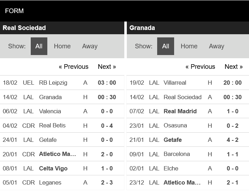Show Away matches for Granada
The height and width of the screenshot is (193, 249).
pos(217,46)
